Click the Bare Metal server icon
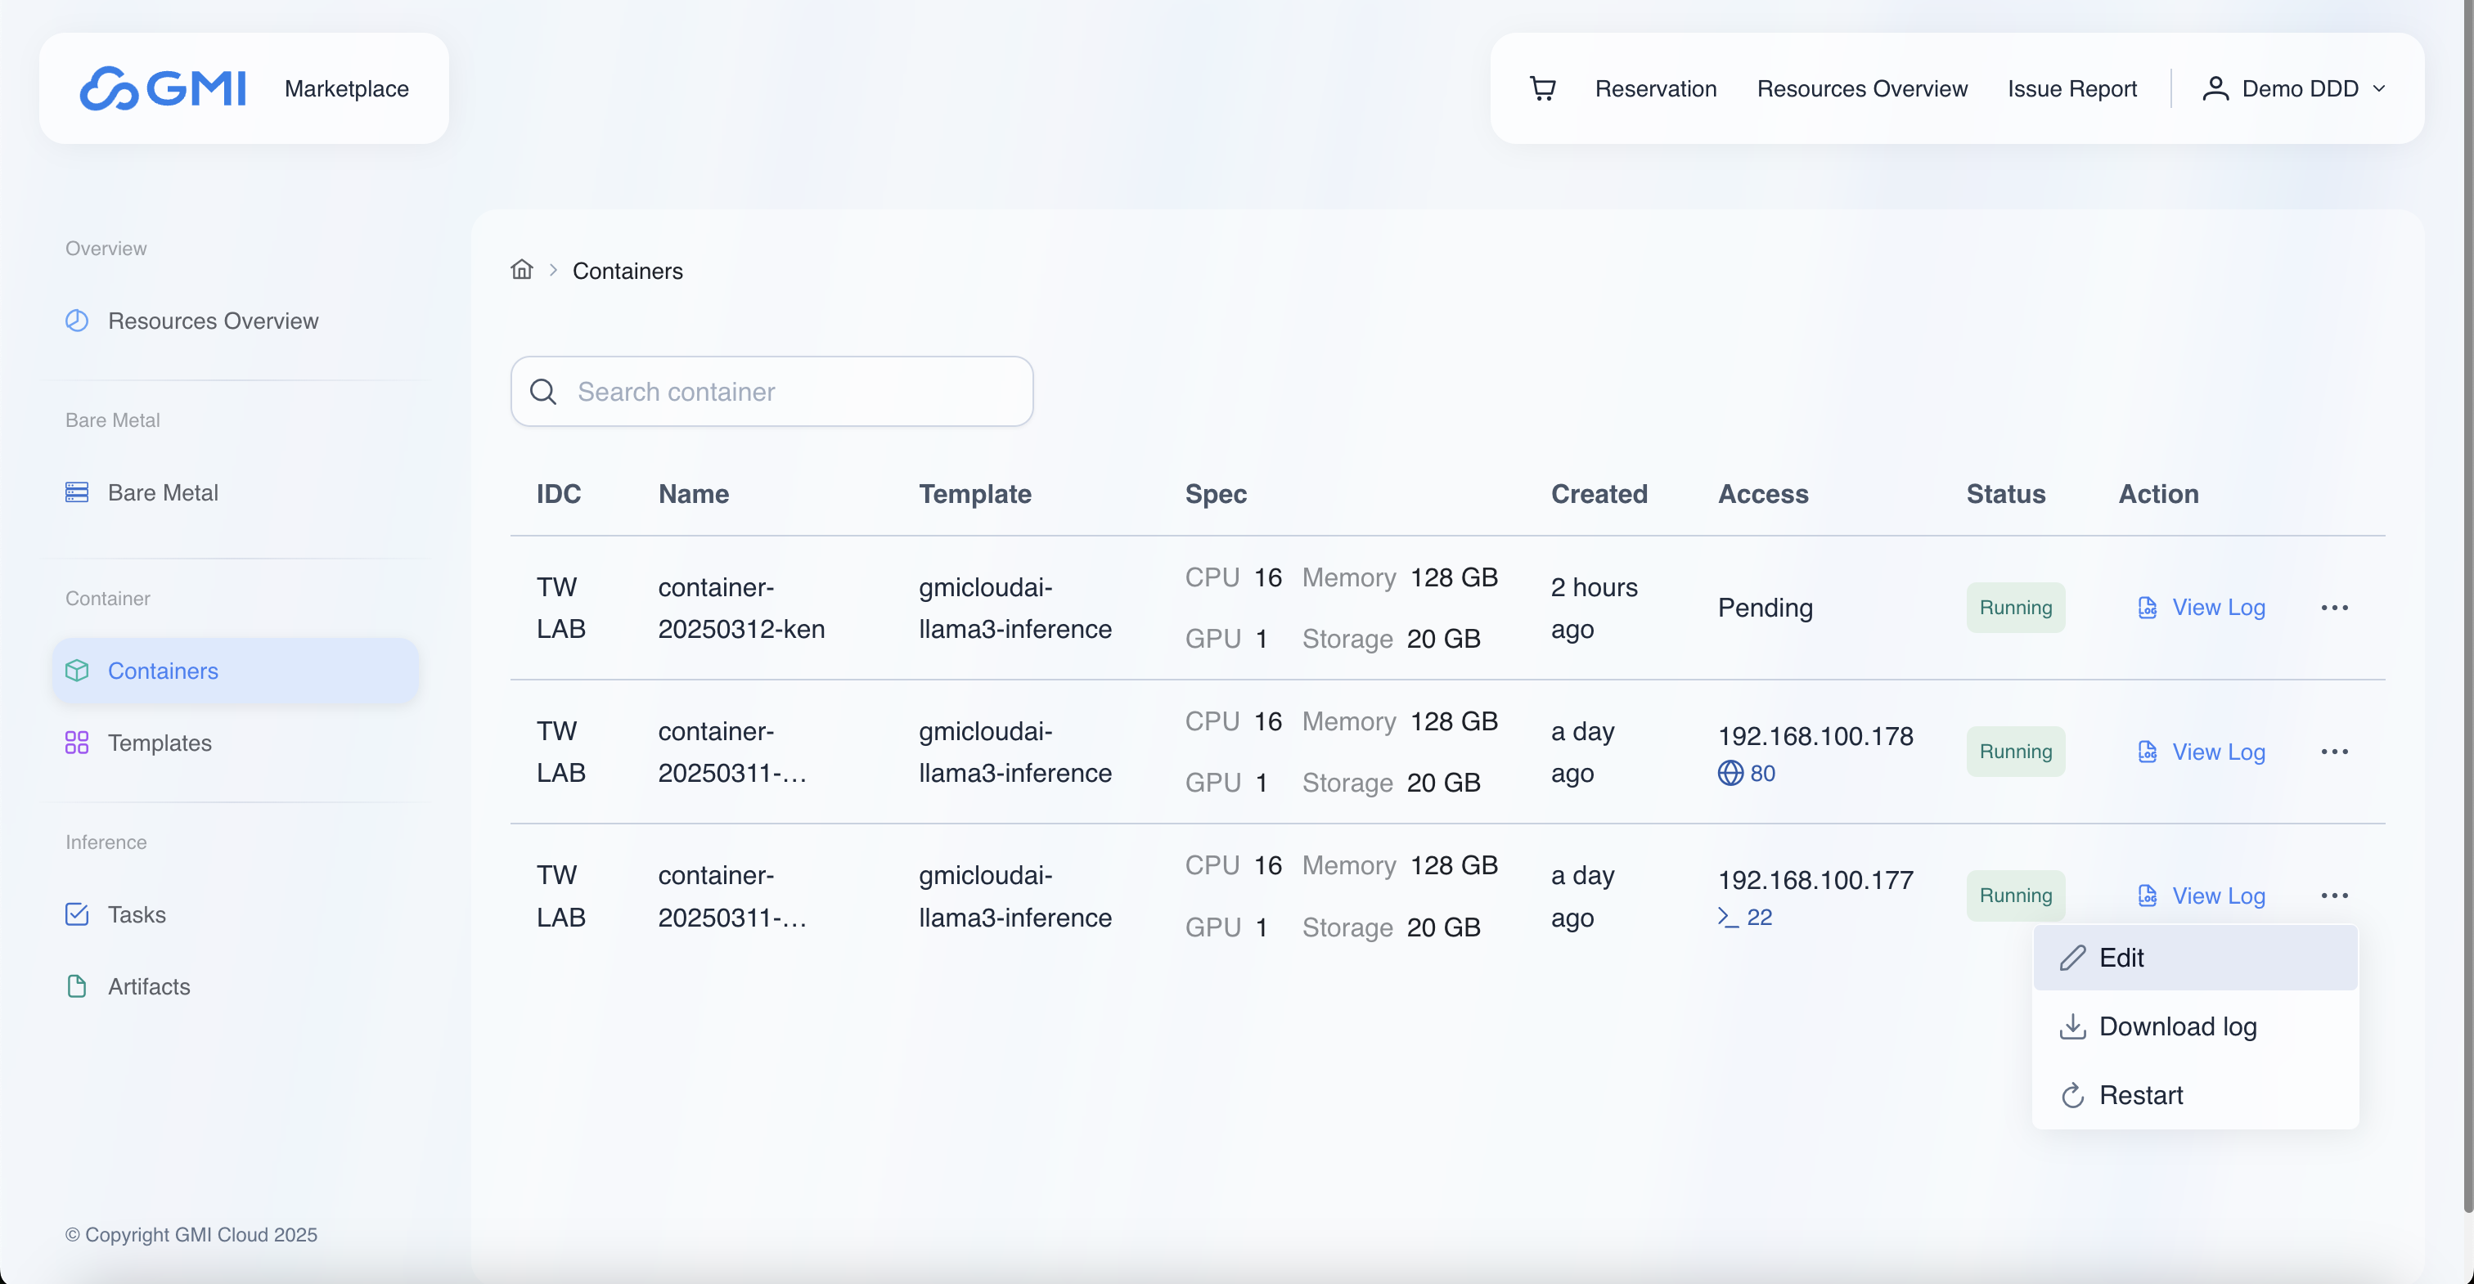2474x1284 pixels. 77,492
